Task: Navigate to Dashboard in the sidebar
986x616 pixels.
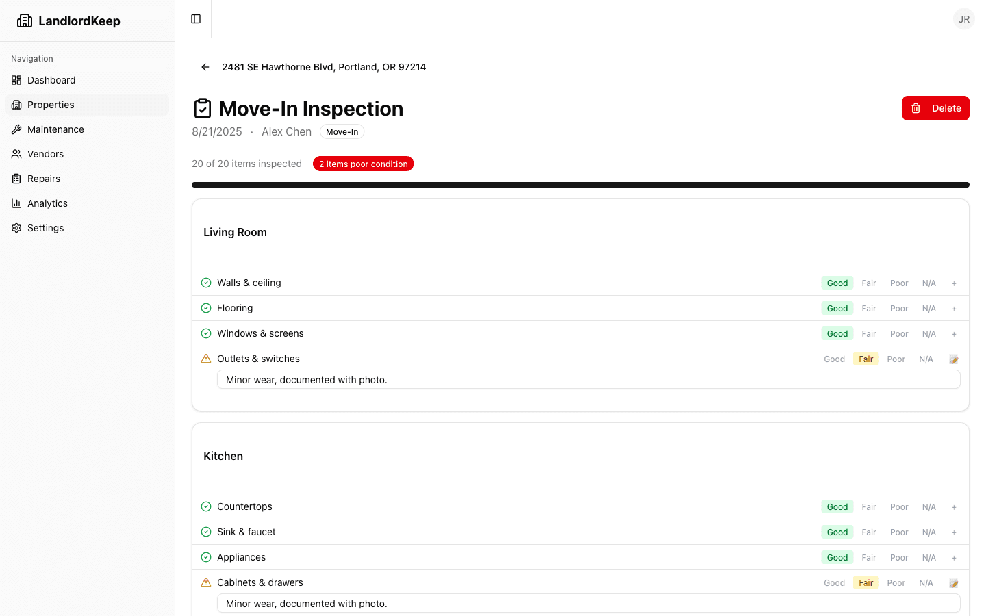Action: click(51, 80)
